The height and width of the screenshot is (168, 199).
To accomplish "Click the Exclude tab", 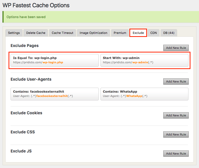I will click(138, 33).
